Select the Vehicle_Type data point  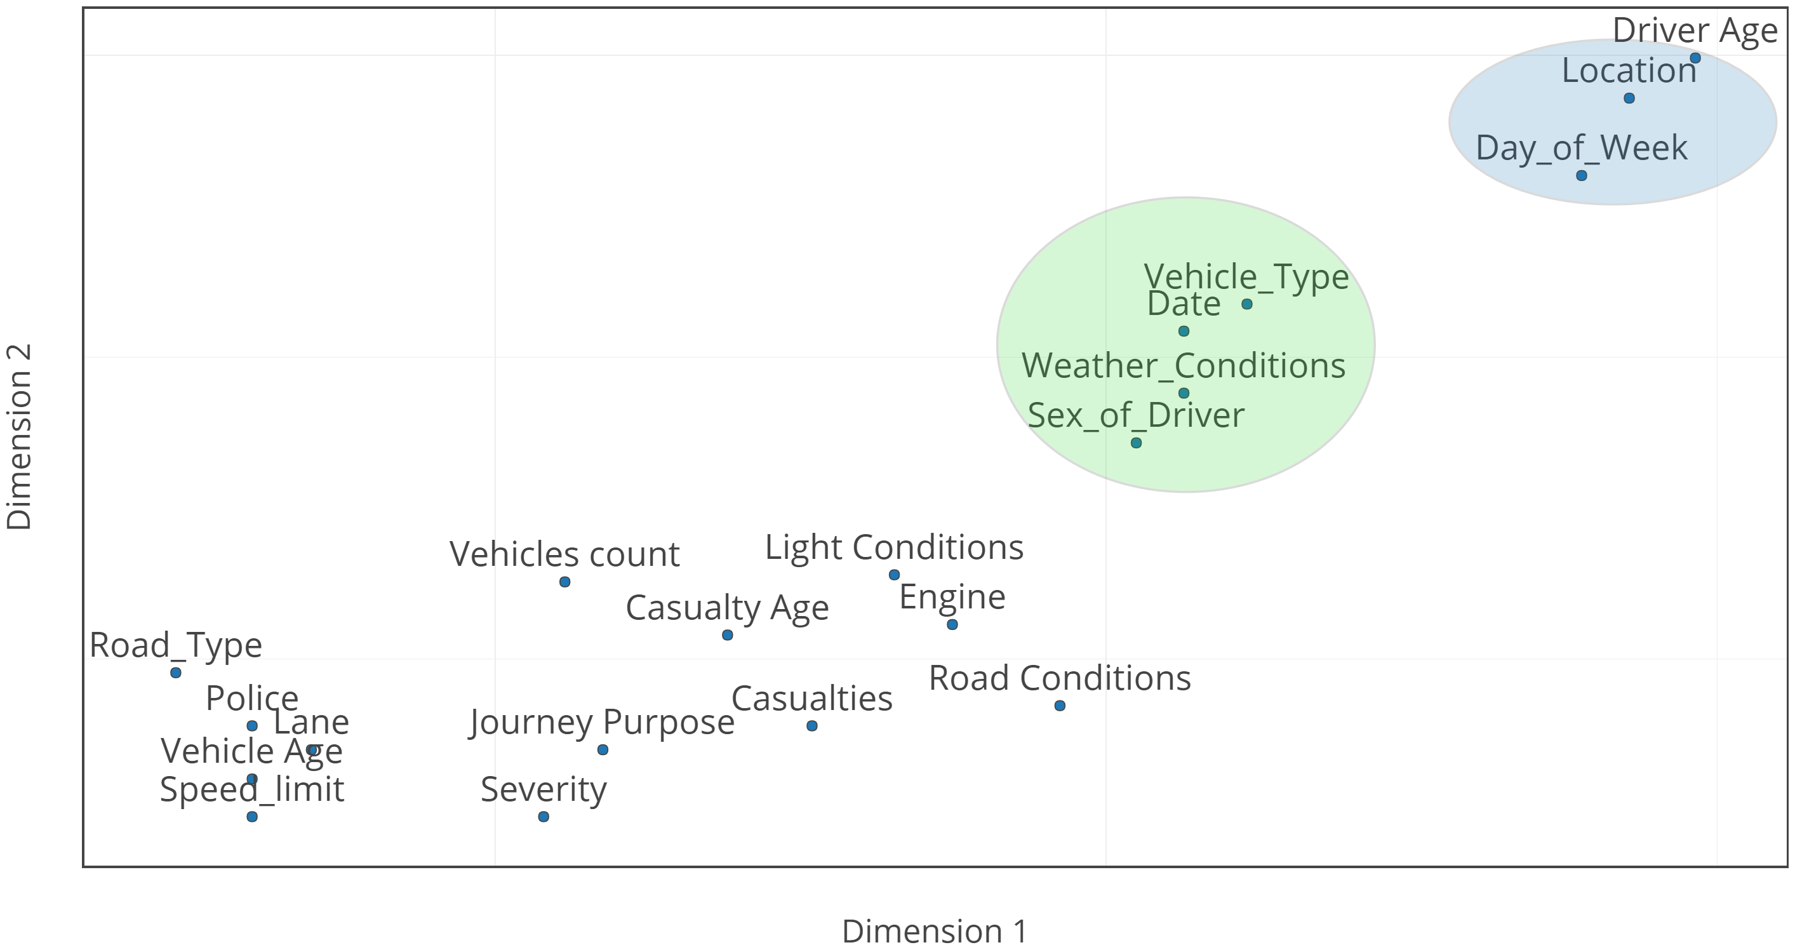1247,304
